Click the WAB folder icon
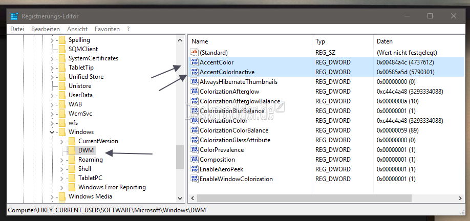 click(x=62, y=104)
